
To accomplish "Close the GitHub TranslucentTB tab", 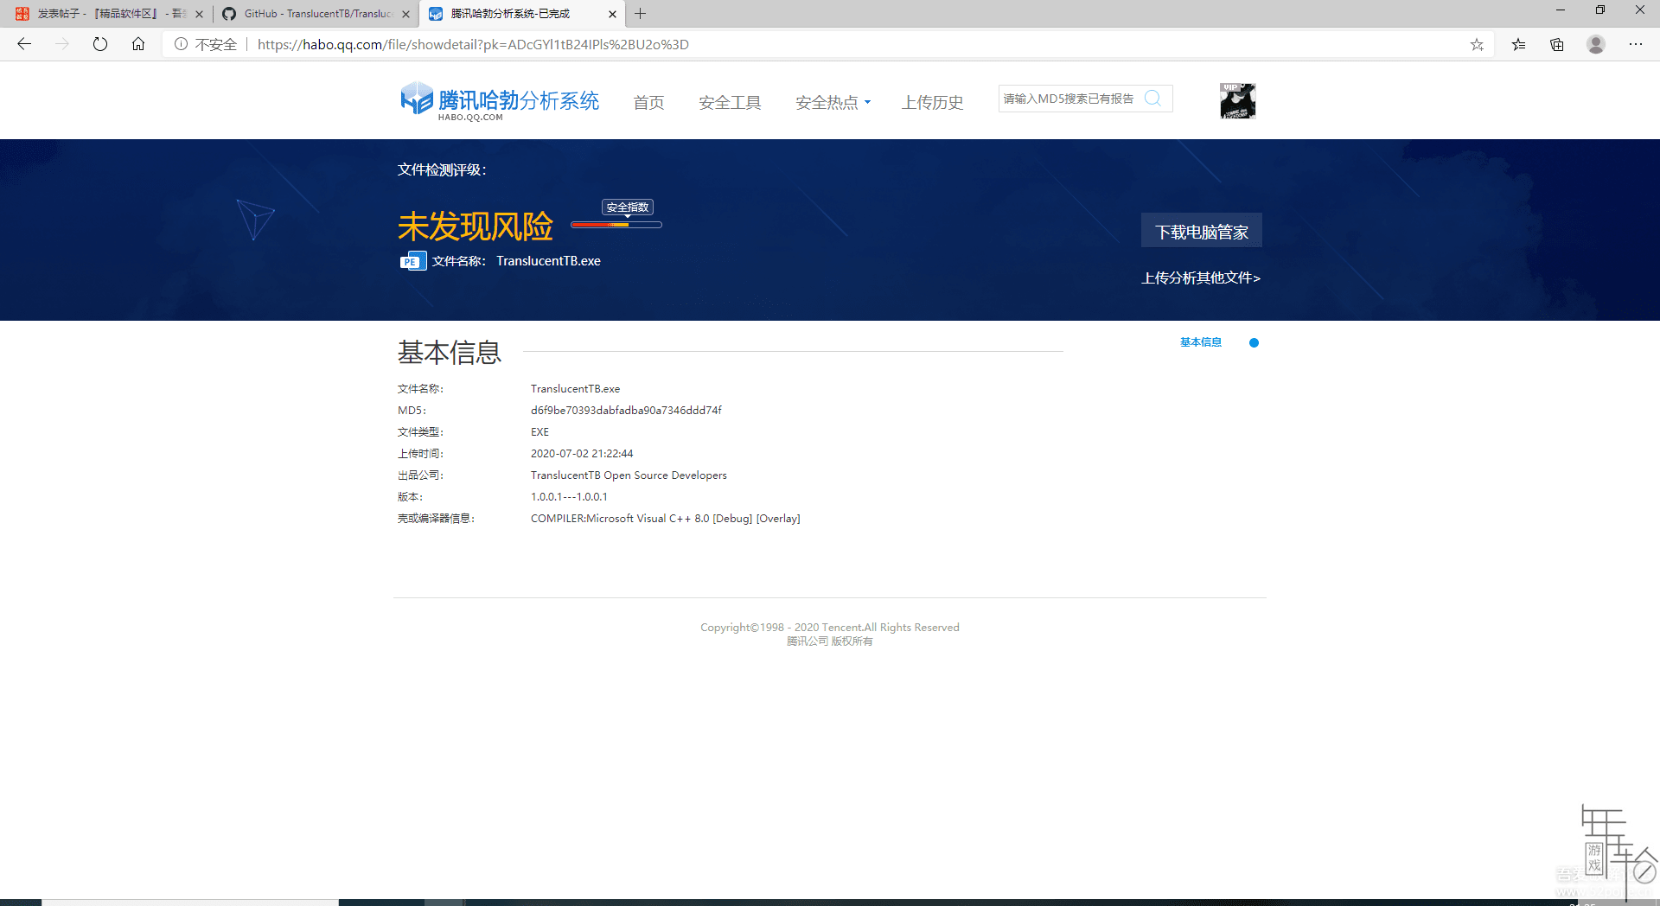I will click(x=405, y=14).
